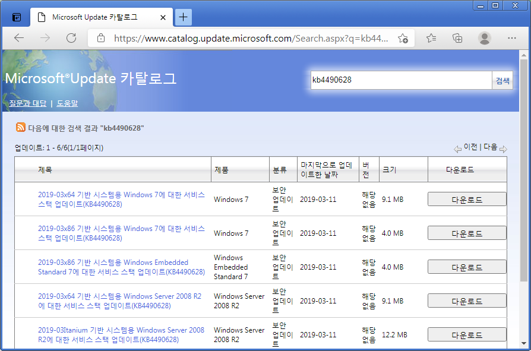
Task: Open a new tab with plus button
Action: pos(183,17)
